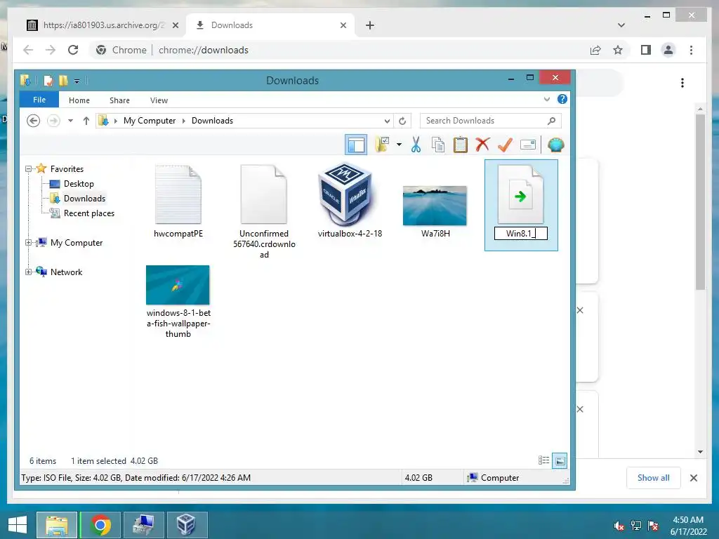
Task: Click the search magnifier icon
Action: point(551,121)
